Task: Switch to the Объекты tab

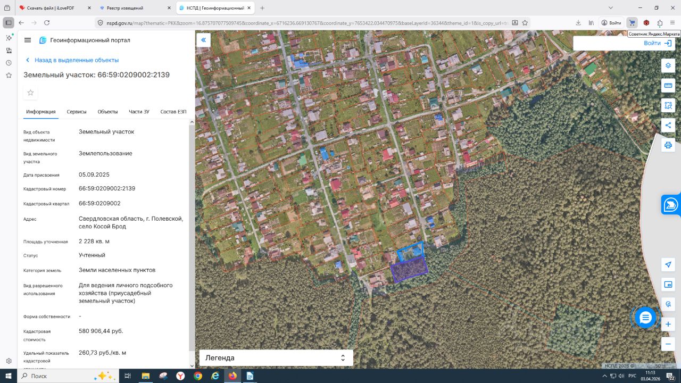Action: (x=107, y=112)
